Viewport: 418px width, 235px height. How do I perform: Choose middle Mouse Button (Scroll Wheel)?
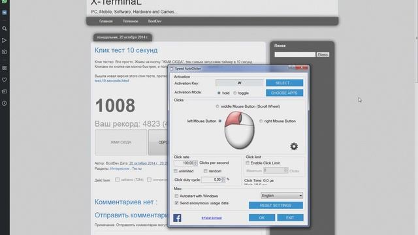point(217,106)
